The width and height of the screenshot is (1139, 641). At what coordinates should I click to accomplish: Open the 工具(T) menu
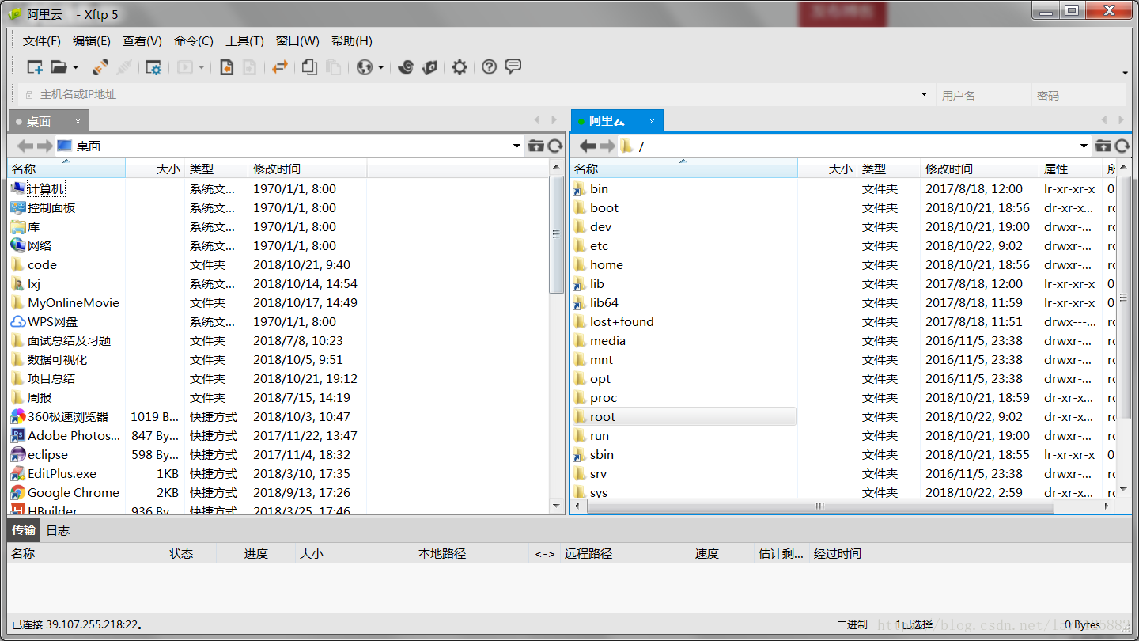coord(244,41)
